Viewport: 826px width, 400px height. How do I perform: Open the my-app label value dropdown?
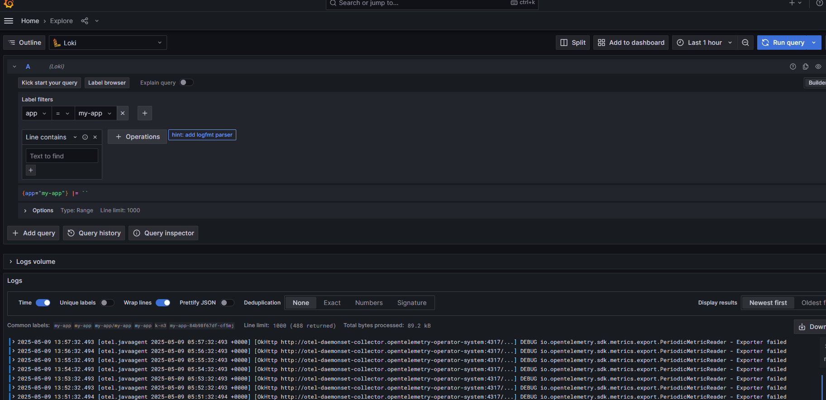point(95,113)
